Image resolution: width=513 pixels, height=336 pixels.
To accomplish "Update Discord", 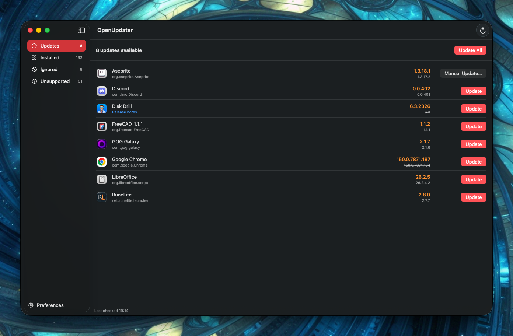I will click(x=474, y=91).
